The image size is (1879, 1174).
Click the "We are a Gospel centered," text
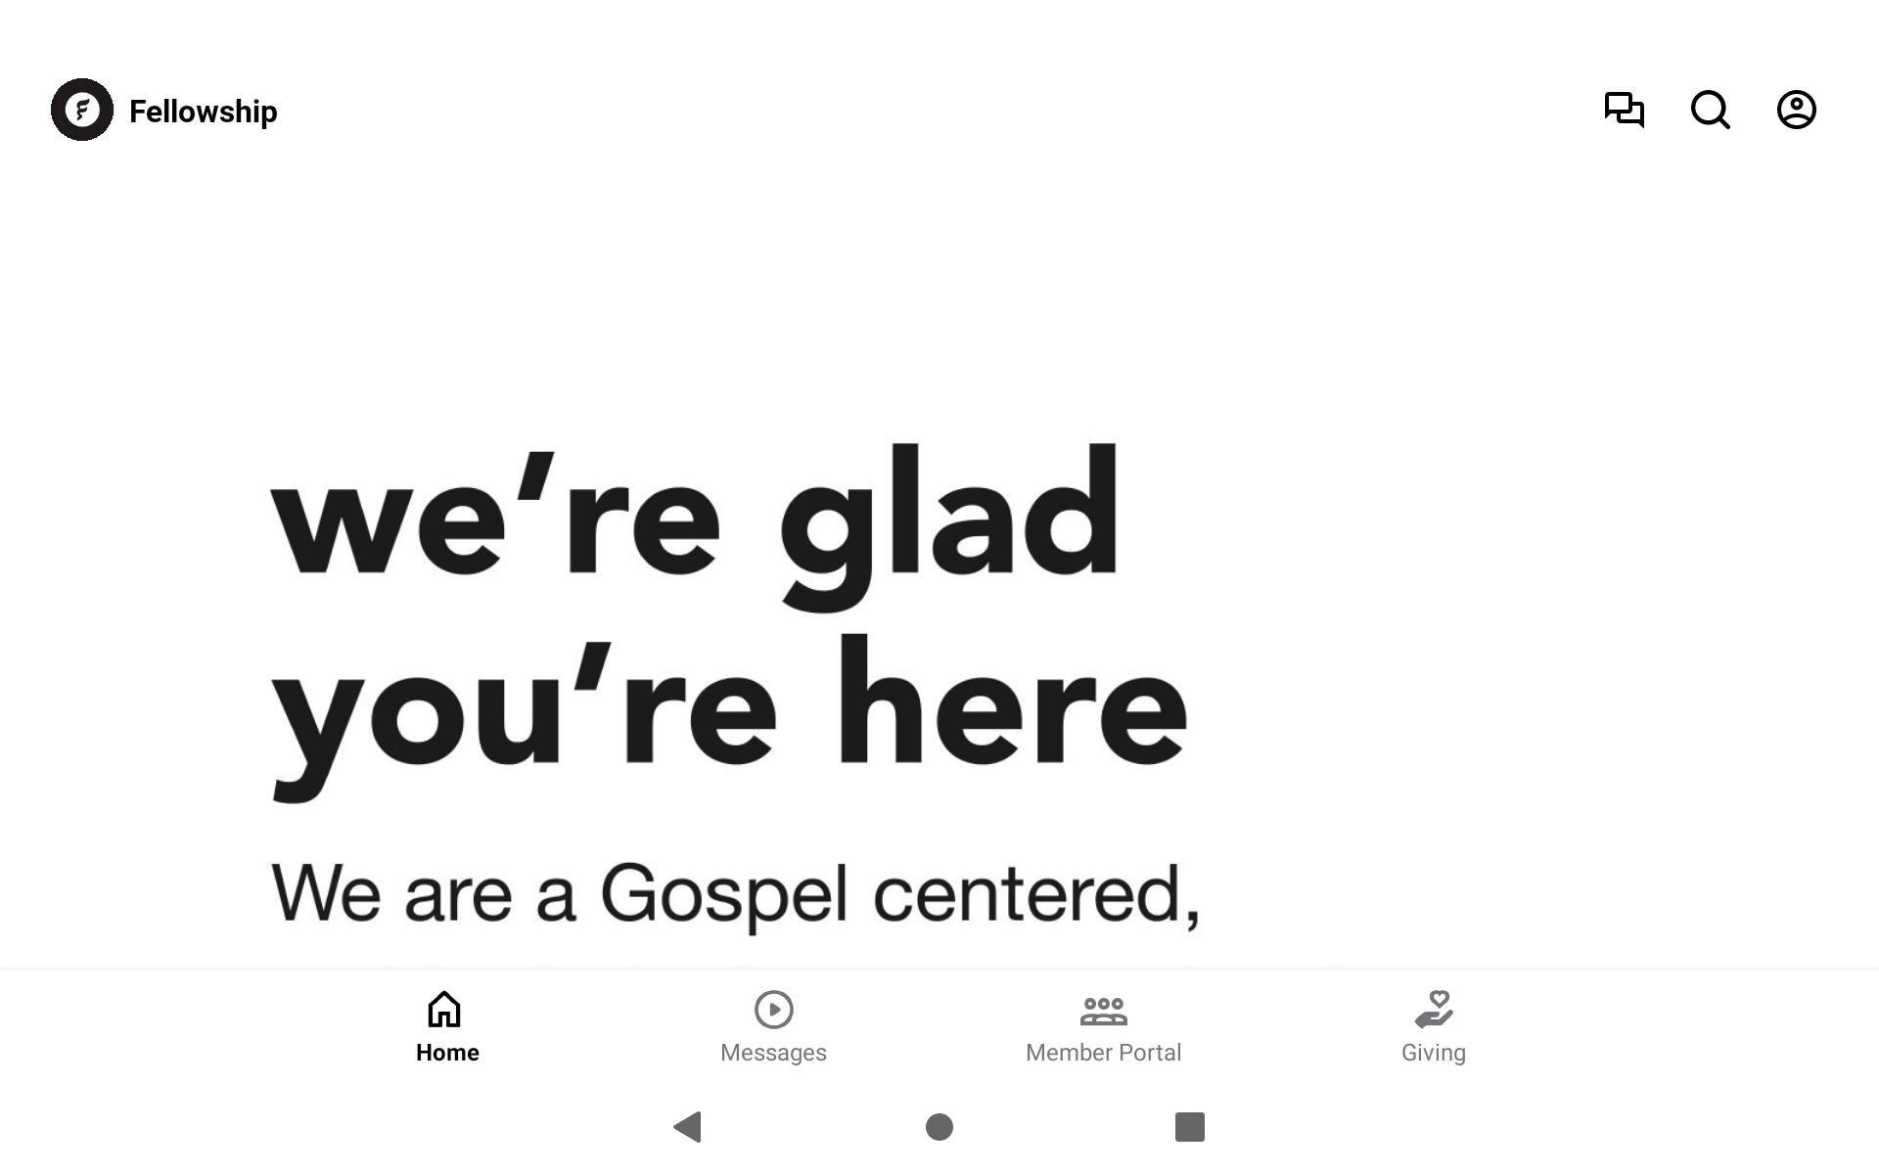tap(734, 893)
